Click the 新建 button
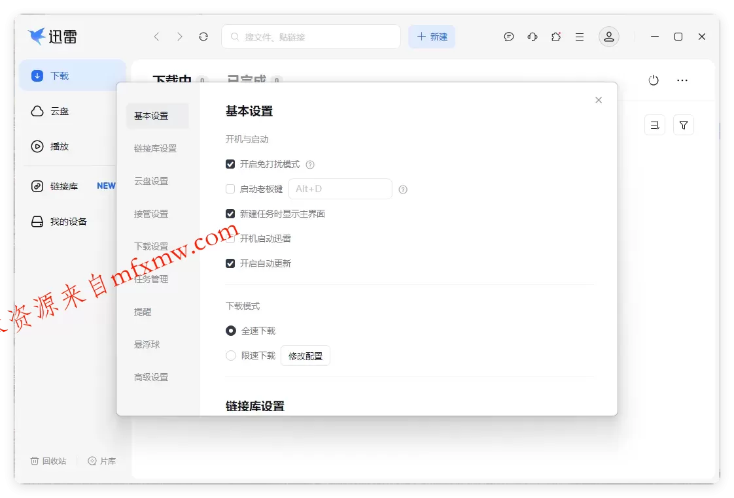The width and height of the screenshot is (734, 498). pos(432,37)
